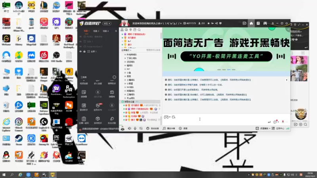The width and height of the screenshot is (317, 178).
Task: Favorite the channel with the star icon
Action: [208, 23]
